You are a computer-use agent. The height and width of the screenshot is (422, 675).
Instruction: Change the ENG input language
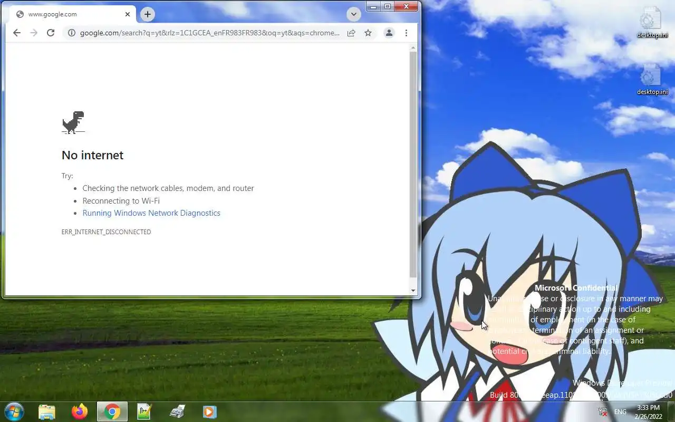(620, 412)
